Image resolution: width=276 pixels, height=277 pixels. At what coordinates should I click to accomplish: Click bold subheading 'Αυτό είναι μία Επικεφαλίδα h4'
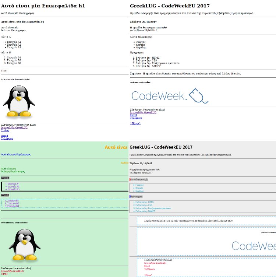(x=22, y=22)
